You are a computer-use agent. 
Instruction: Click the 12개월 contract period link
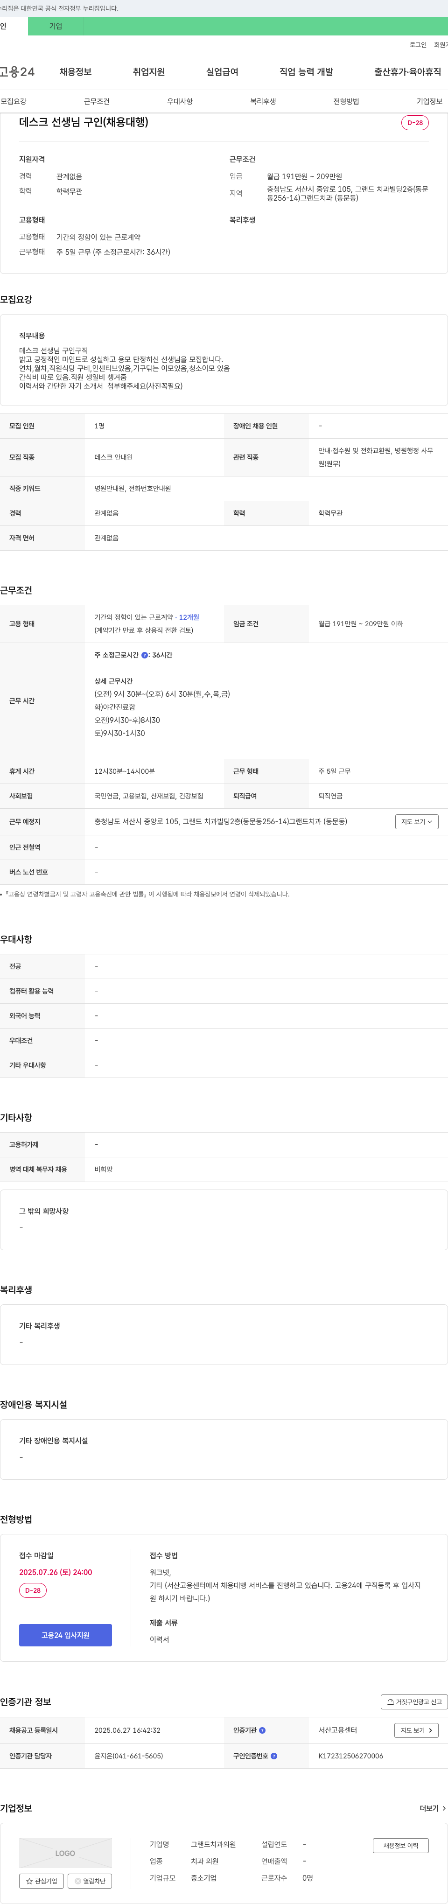click(x=189, y=617)
